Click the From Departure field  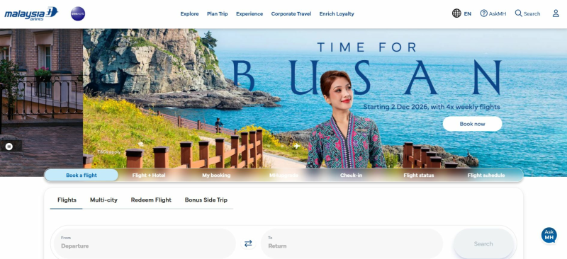click(x=145, y=243)
